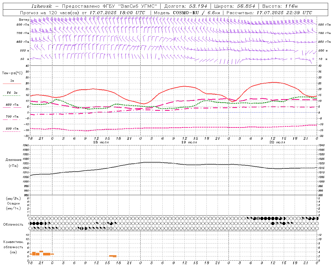
Task: Select the "ЗапСиб УГМС" provider text
Action: [138, 6]
